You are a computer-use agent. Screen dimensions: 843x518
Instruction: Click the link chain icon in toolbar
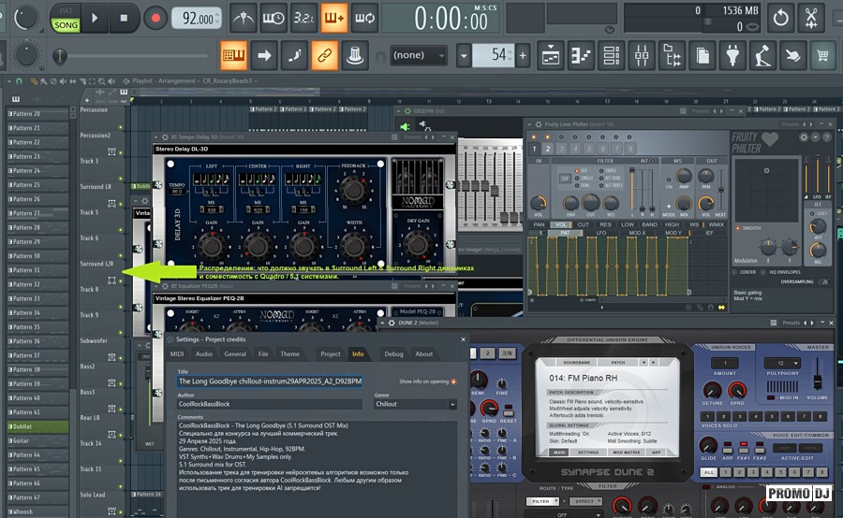click(x=324, y=56)
